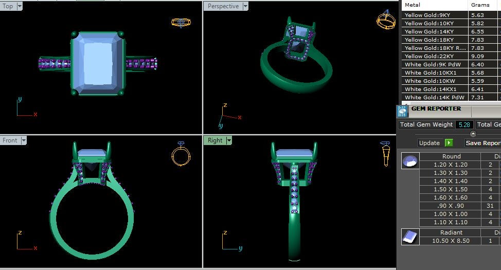
Task: Click the Right viewport ring orientation icon
Action: point(385,152)
